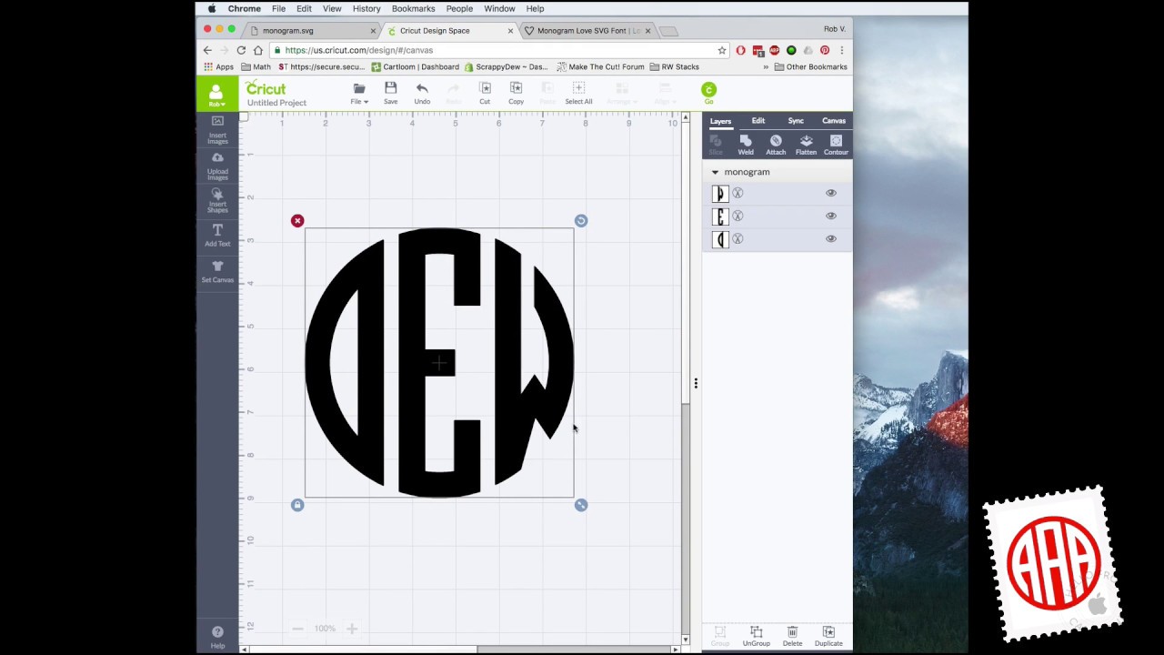This screenshot has height=655, width=1164.
Task: Select the E layer thumbnail
Action: [x=719, y=216]
